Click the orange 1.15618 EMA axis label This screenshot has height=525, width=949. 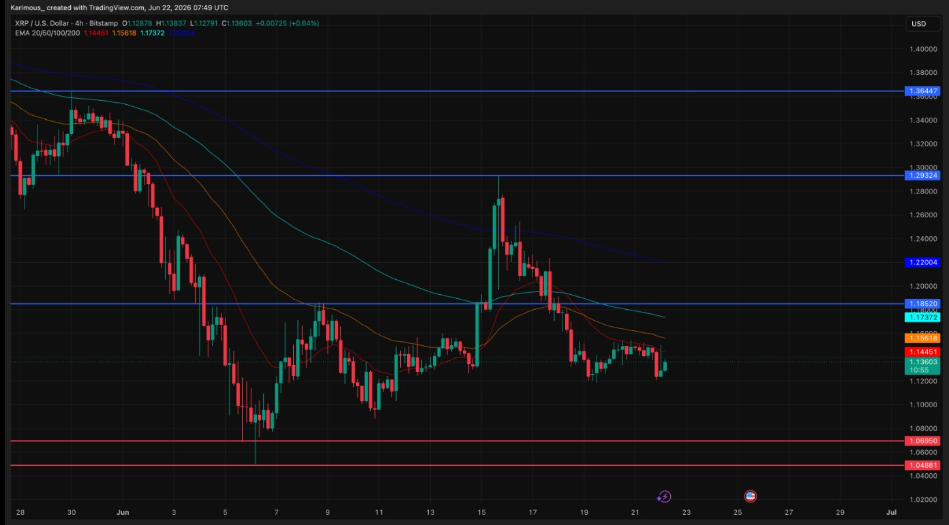click(x=923, y=338)
